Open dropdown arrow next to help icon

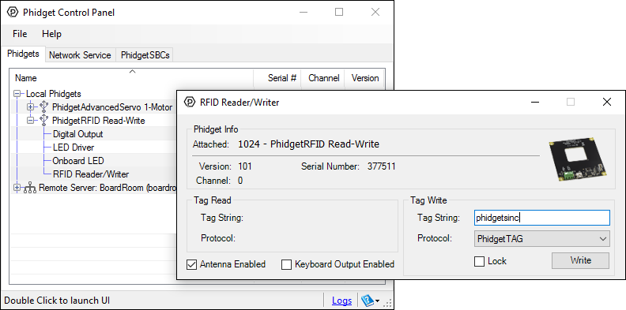[x=377, y=301]
